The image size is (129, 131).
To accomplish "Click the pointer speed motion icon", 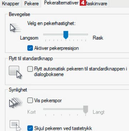I will (x=15, y=28).
